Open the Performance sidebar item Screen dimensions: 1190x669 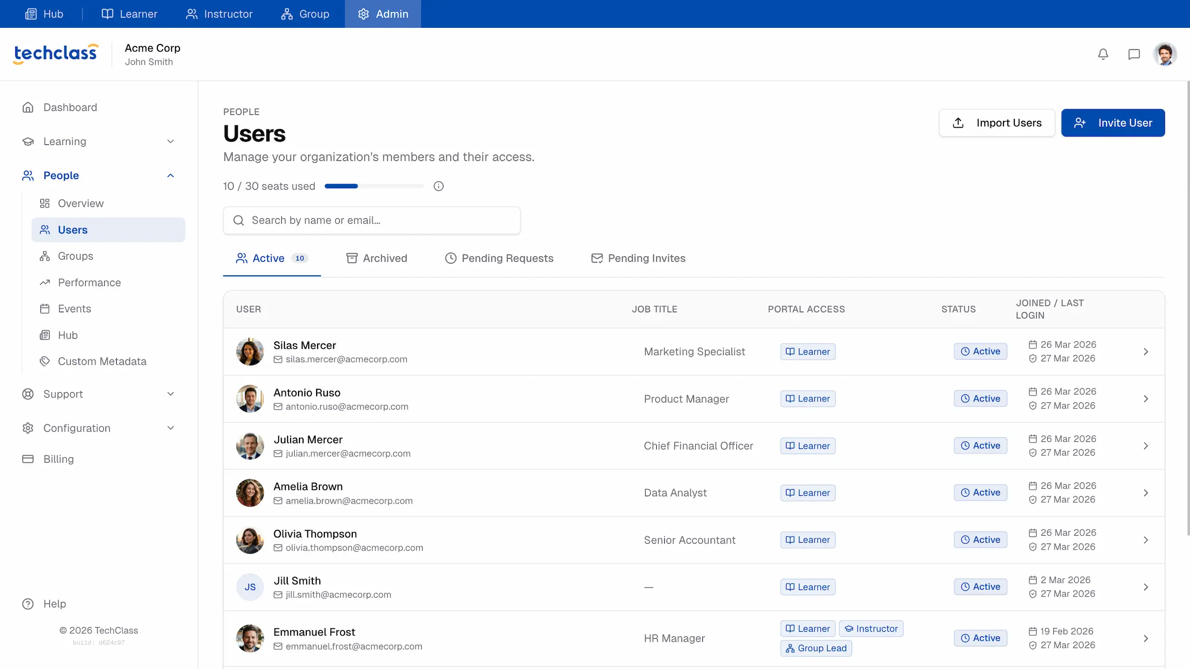[x=89, y=282]
